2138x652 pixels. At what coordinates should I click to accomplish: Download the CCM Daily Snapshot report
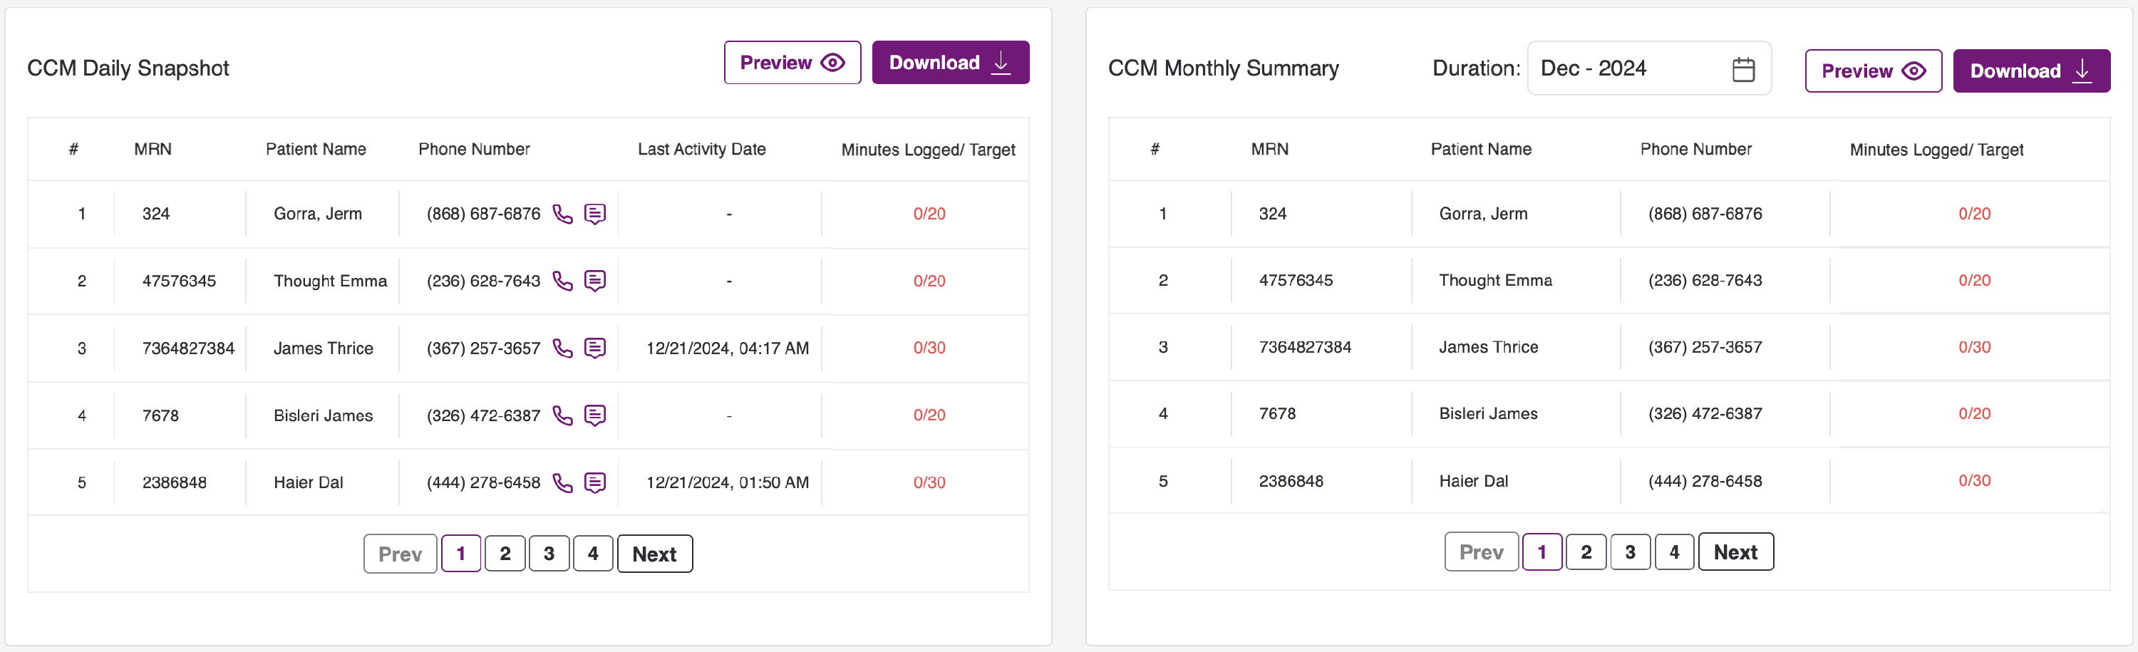pyautogui.click(x=950, y=62)
